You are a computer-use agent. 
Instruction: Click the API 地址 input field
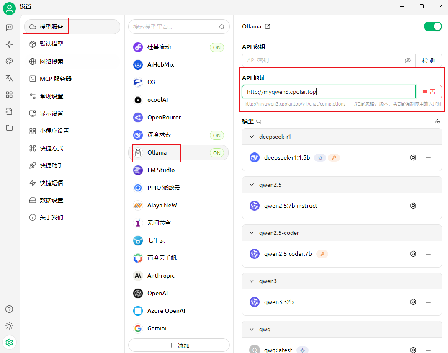coord(329,92)
